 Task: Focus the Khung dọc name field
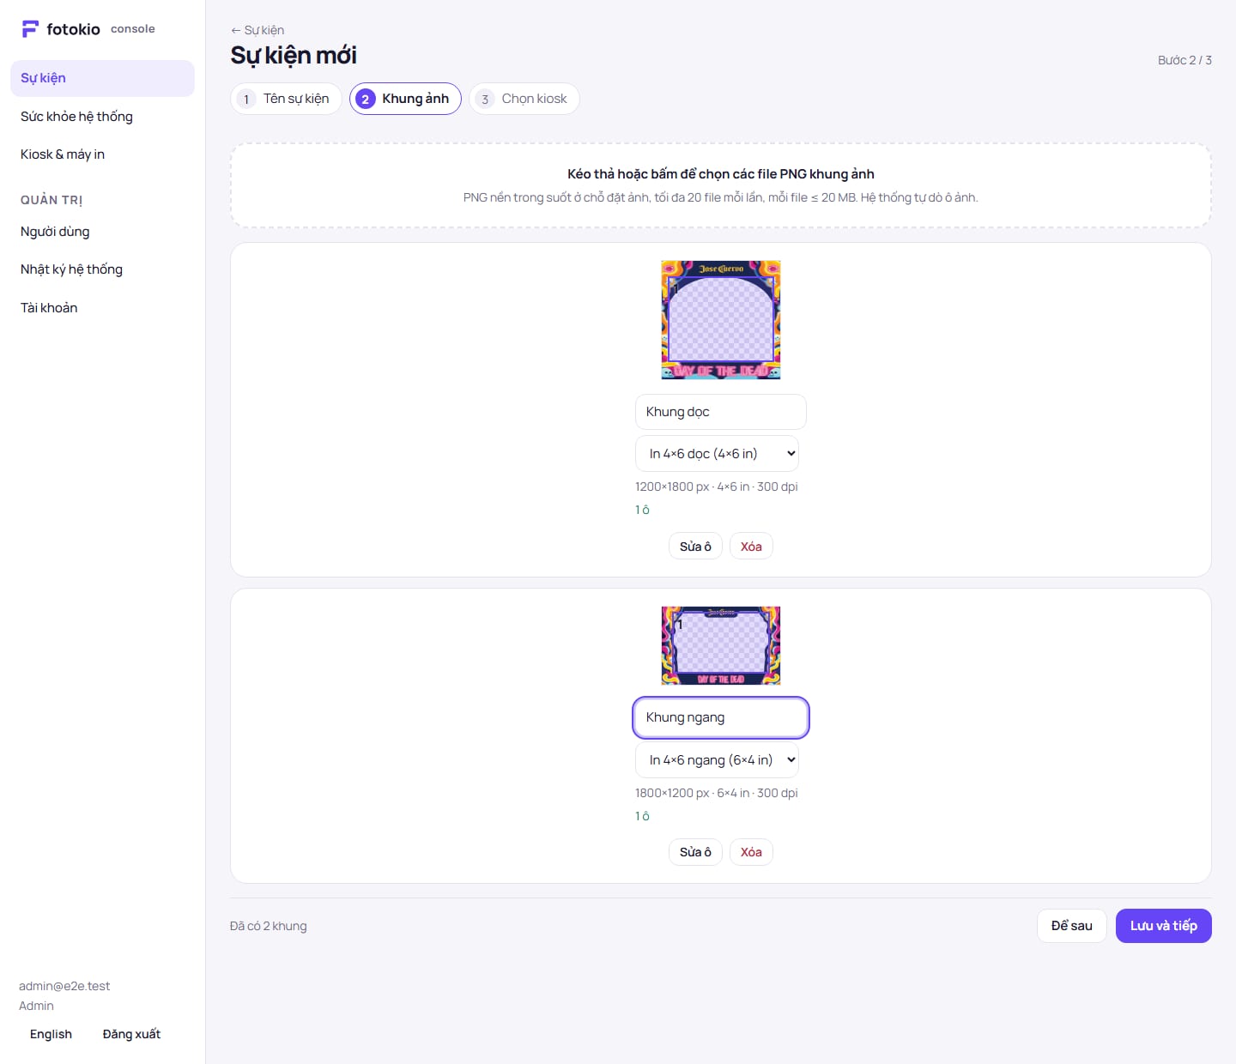[721, 412]
